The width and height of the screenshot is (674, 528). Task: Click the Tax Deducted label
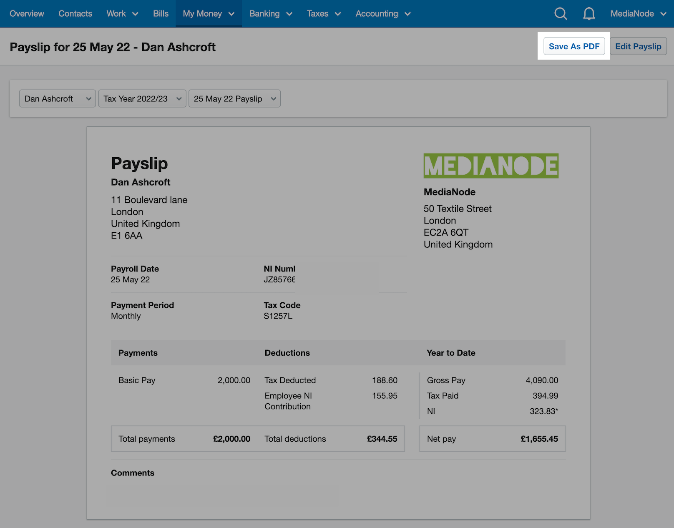290,380
